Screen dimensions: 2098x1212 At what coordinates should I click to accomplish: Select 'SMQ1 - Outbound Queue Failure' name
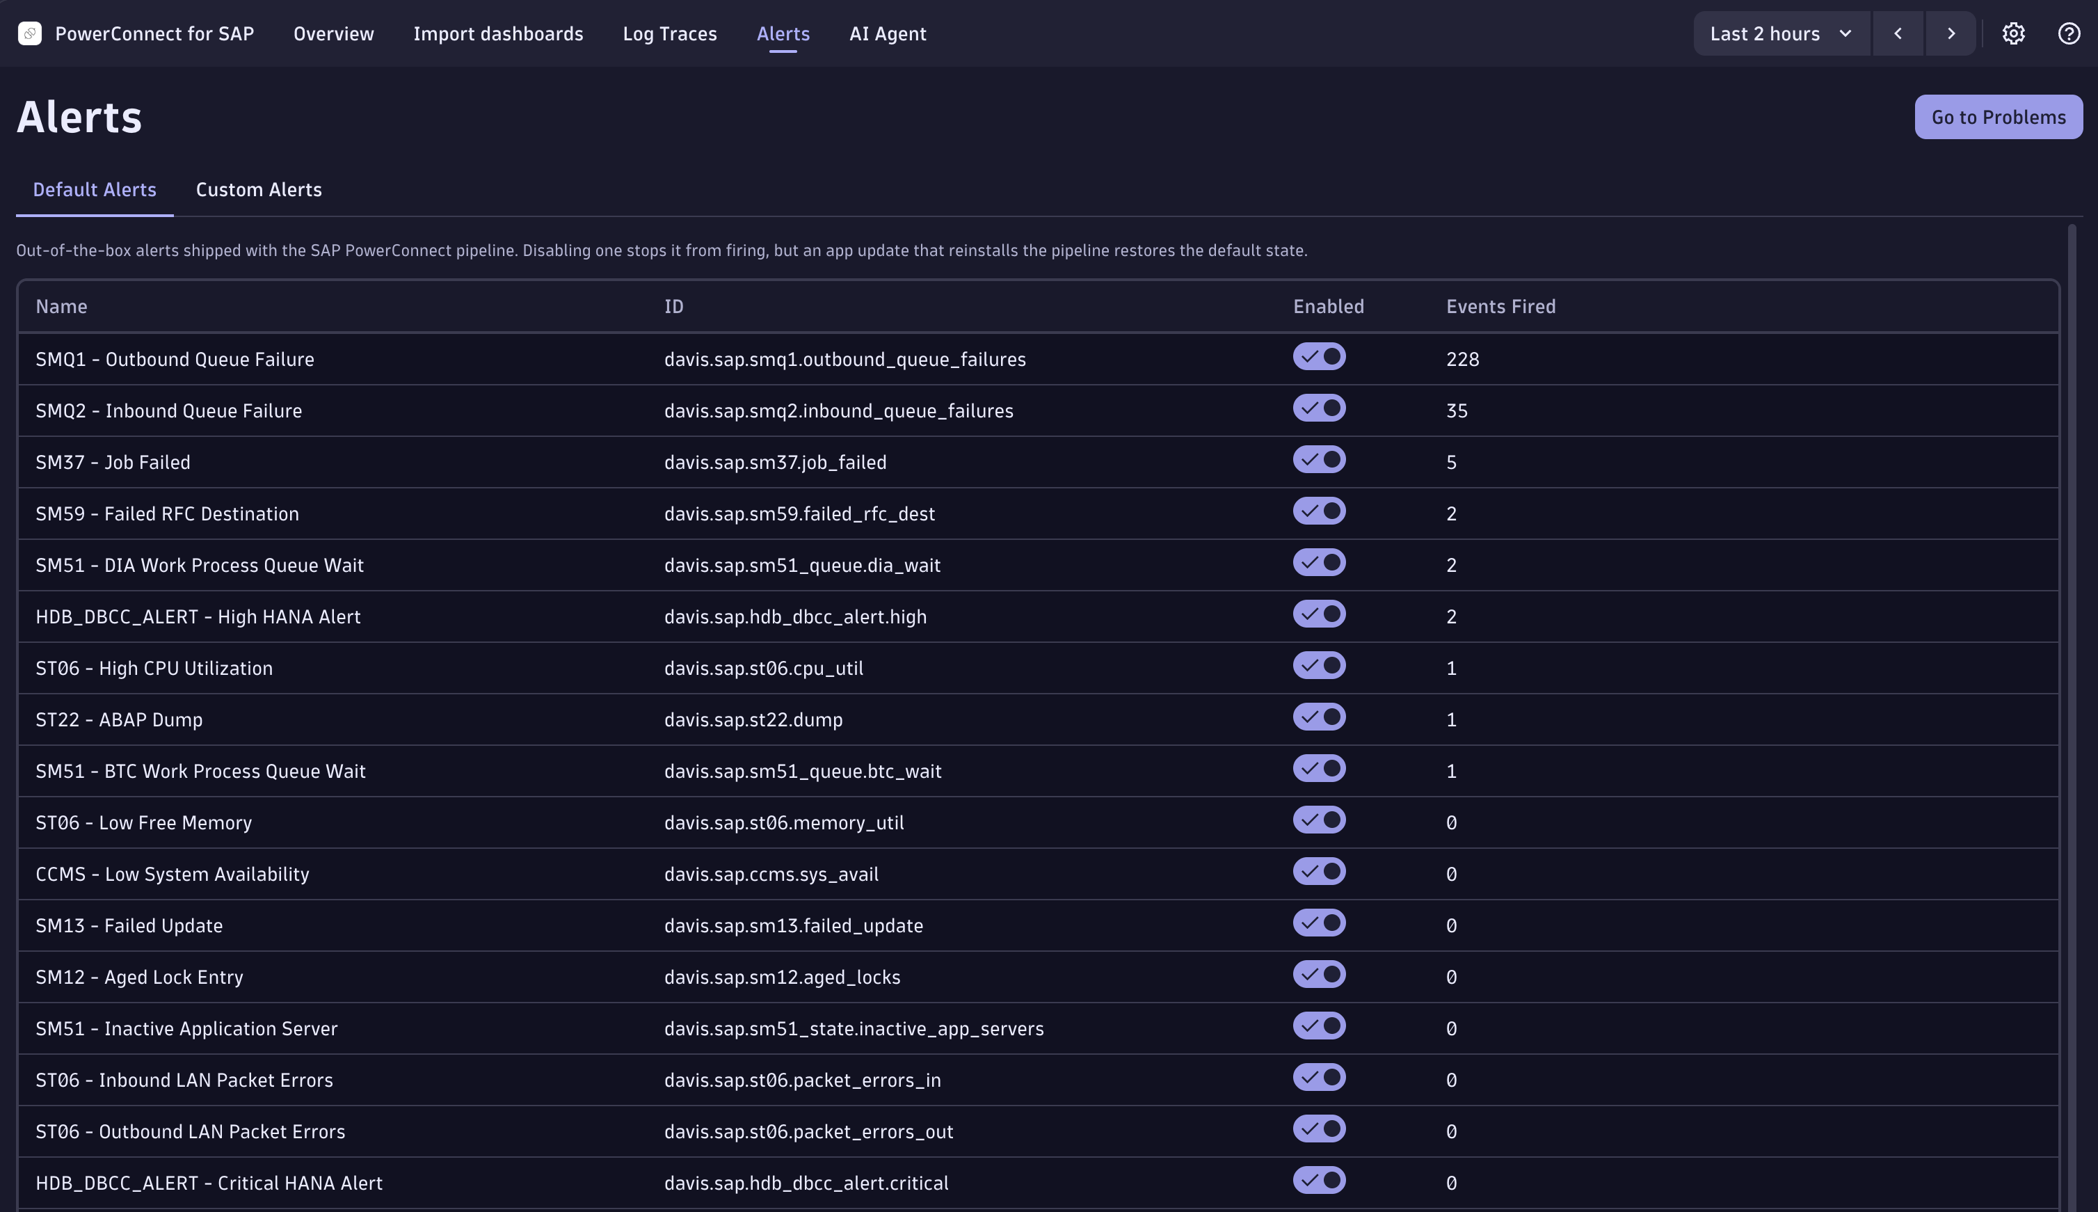pyautogui.click(x=175, y=360)
